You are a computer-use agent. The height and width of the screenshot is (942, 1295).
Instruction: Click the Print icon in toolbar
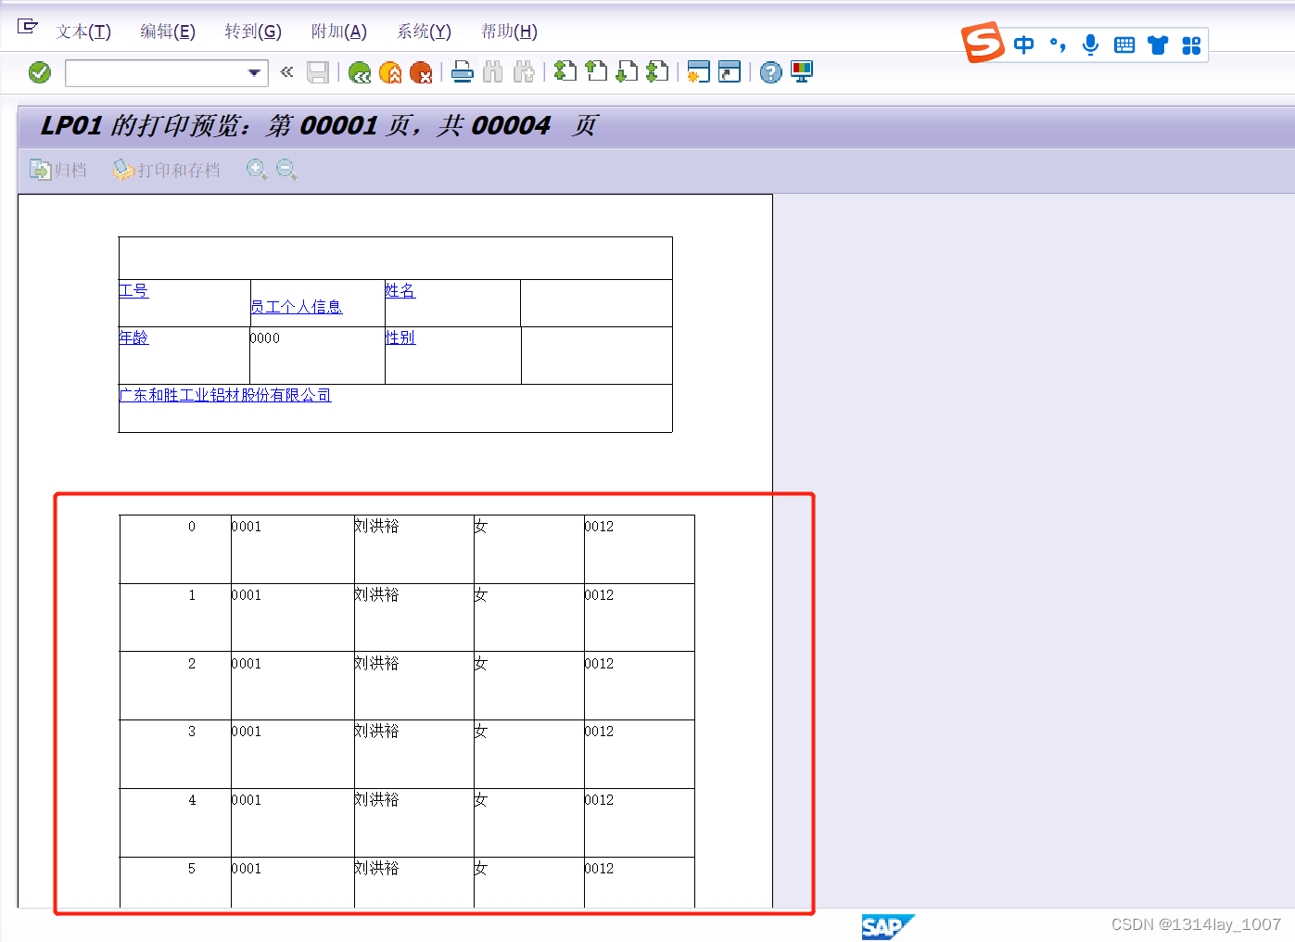(x=463, y=72)
